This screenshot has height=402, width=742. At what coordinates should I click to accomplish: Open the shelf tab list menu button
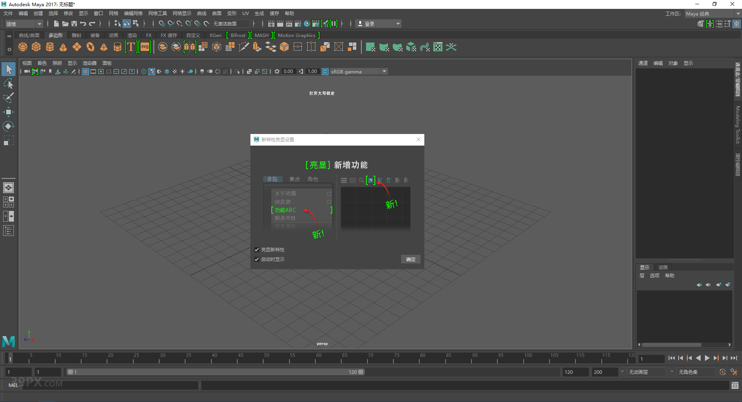(9, 36)
